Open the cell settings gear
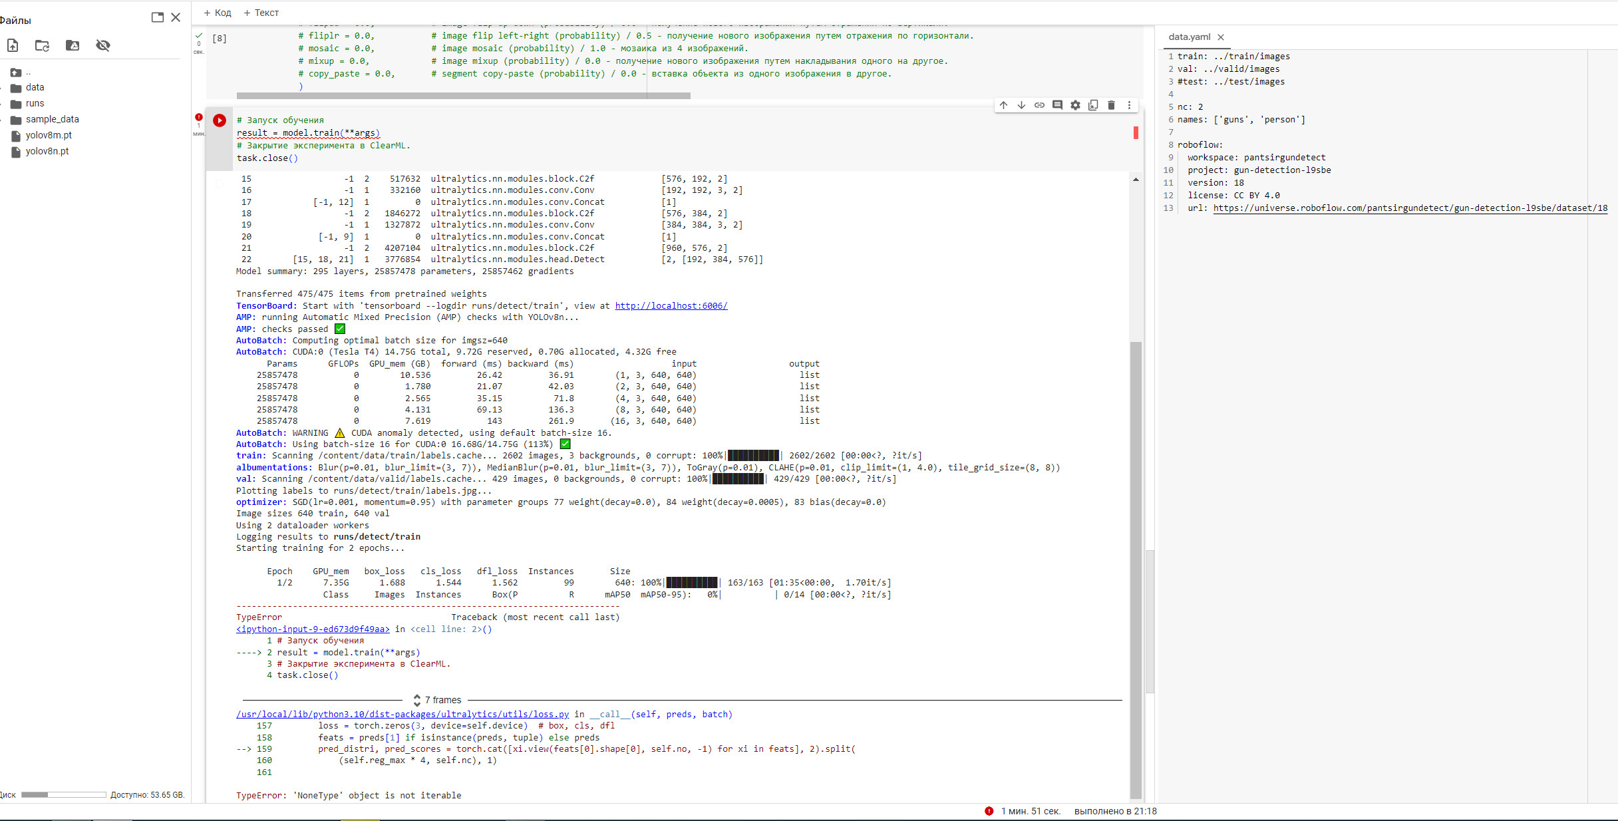 point(1075,104)
